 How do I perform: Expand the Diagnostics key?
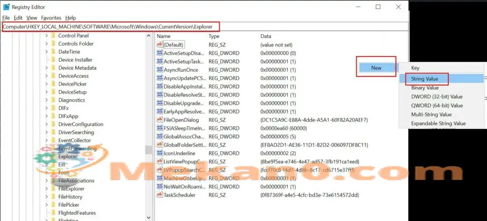[x=46, y=100]
